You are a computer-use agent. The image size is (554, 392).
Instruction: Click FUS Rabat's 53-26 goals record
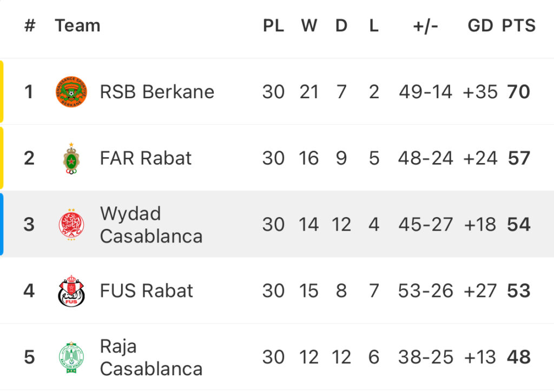(425, 291)
